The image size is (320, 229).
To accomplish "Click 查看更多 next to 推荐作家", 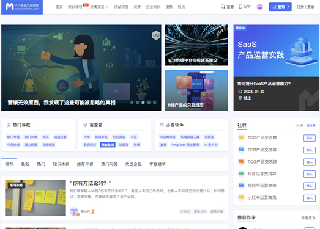I will point(308,218).
